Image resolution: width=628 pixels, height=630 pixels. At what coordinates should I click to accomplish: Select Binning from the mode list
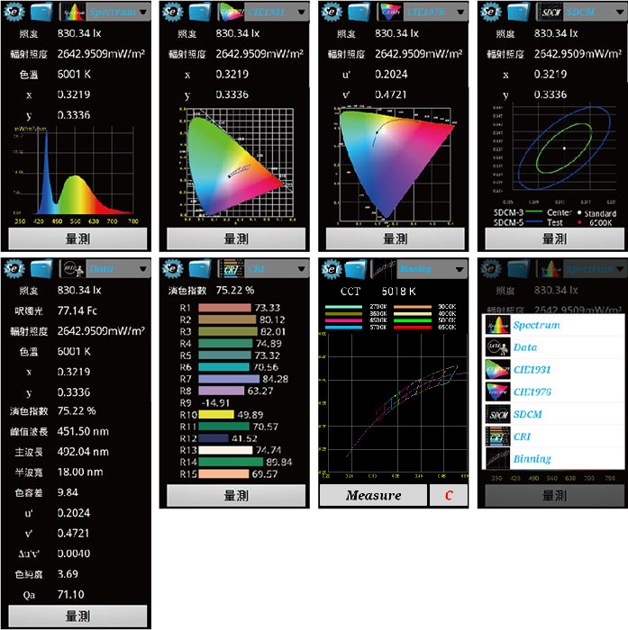(x=553, y=458)
